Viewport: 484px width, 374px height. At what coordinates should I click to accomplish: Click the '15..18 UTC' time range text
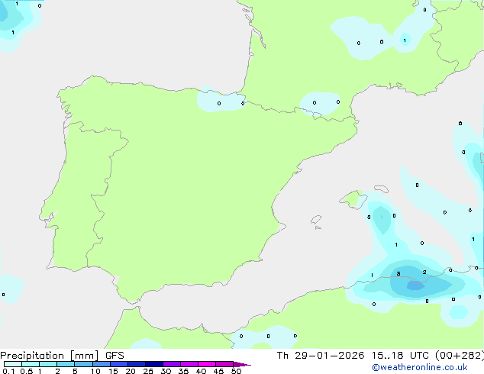pos(400,356)
